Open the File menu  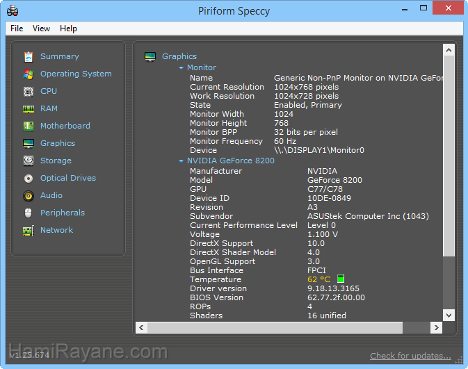pos(17,28)
